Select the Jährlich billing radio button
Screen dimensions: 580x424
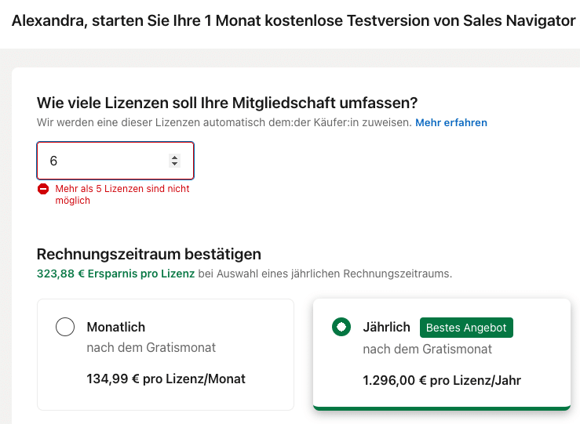[x=341, y=327]
